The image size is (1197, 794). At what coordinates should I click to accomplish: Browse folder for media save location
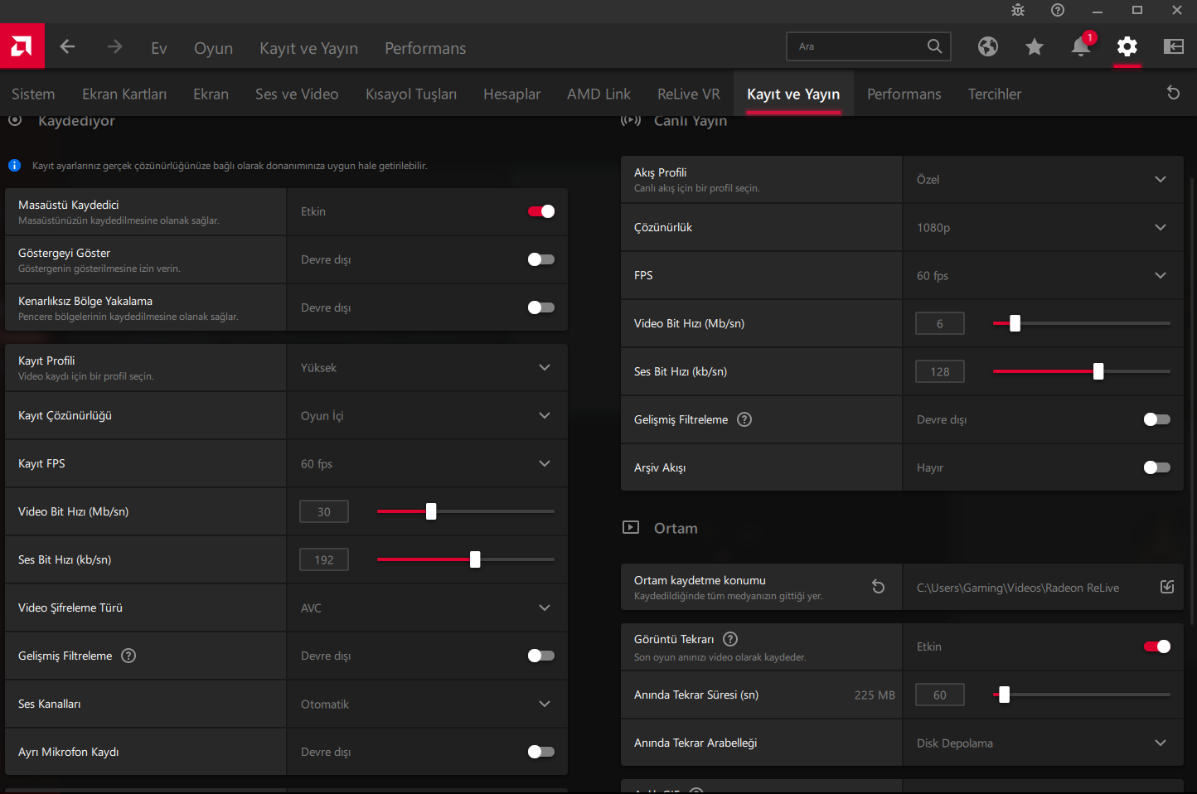[1167, 587]
